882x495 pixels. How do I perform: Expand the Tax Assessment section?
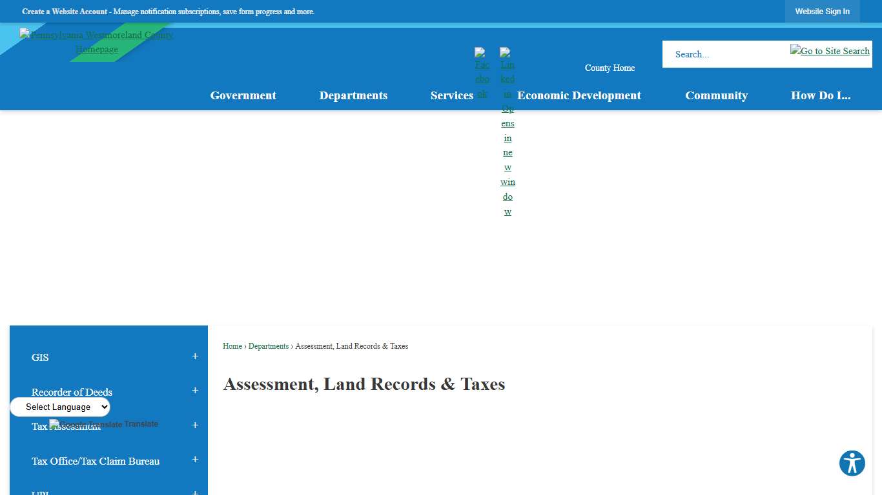[194, 424]
